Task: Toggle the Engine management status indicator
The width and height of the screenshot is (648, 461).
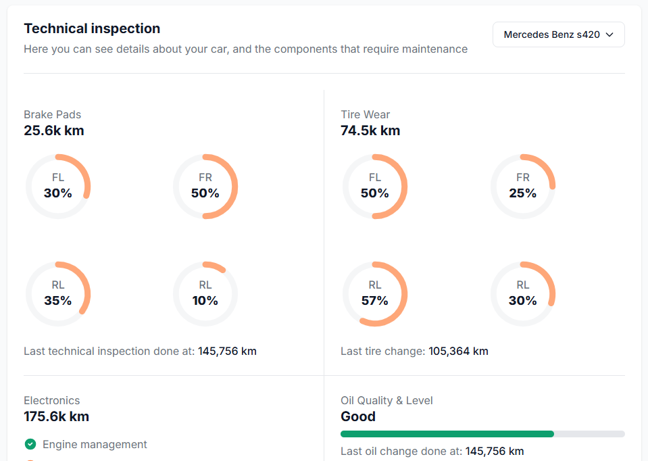Action: coord(30,444)
